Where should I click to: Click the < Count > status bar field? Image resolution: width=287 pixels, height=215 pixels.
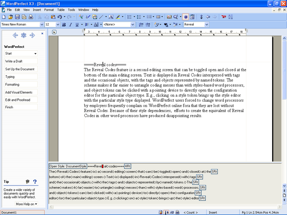tap(191, 212)
